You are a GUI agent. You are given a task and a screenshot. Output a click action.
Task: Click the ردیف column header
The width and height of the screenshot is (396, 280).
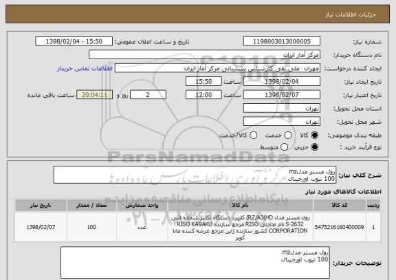[373, 205]
